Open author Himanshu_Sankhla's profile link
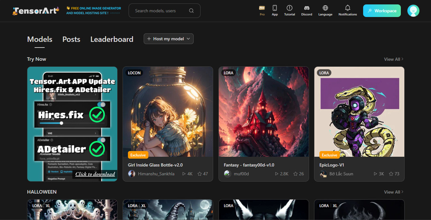This screenshot has height=220, width=431. (156, 174)
